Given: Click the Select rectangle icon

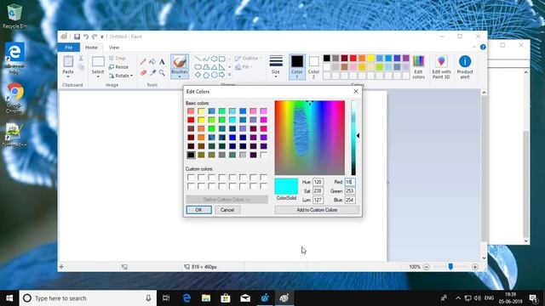Looking at the screenshot, I should pyautogui.click(x=98, y=62).
